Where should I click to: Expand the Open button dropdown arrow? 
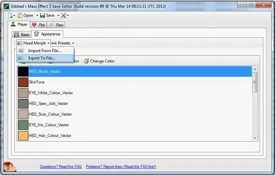coord(37,16)
